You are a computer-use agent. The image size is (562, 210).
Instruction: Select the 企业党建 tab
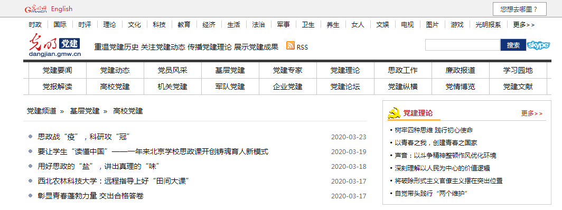(288, 87)
